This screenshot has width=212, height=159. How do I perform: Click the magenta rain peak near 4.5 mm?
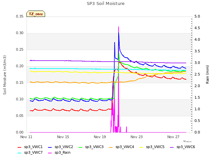tap(119, 27)
